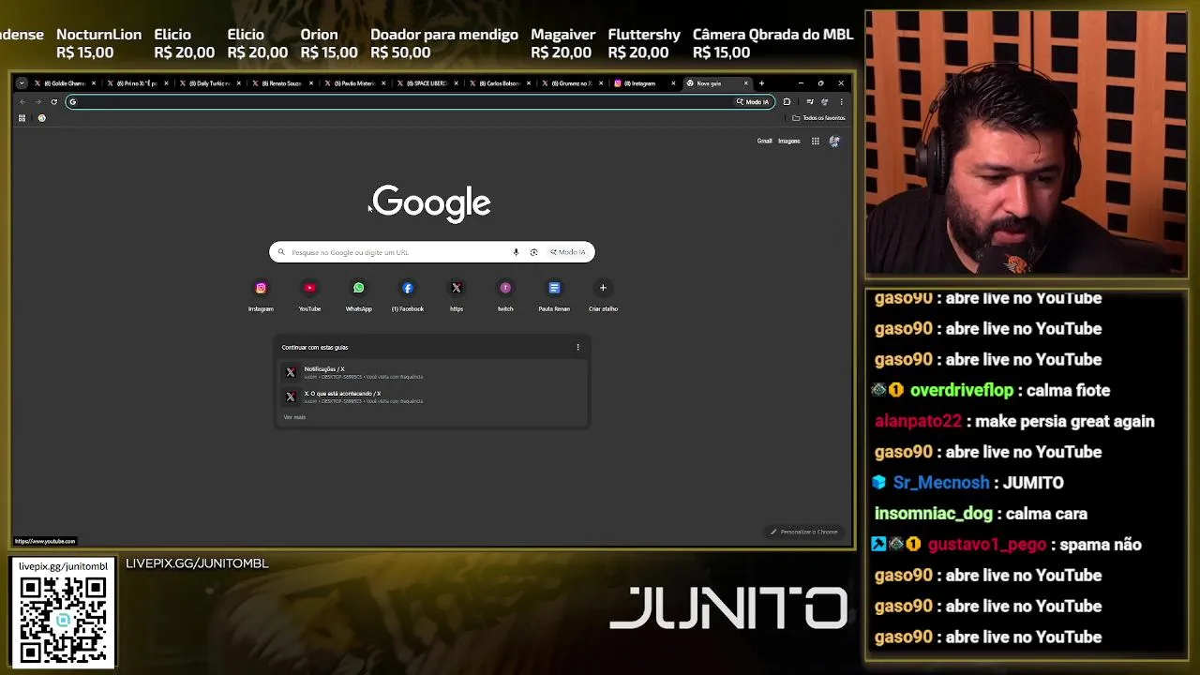
Task: Click chat username overdriveflop
Action: 962,390
